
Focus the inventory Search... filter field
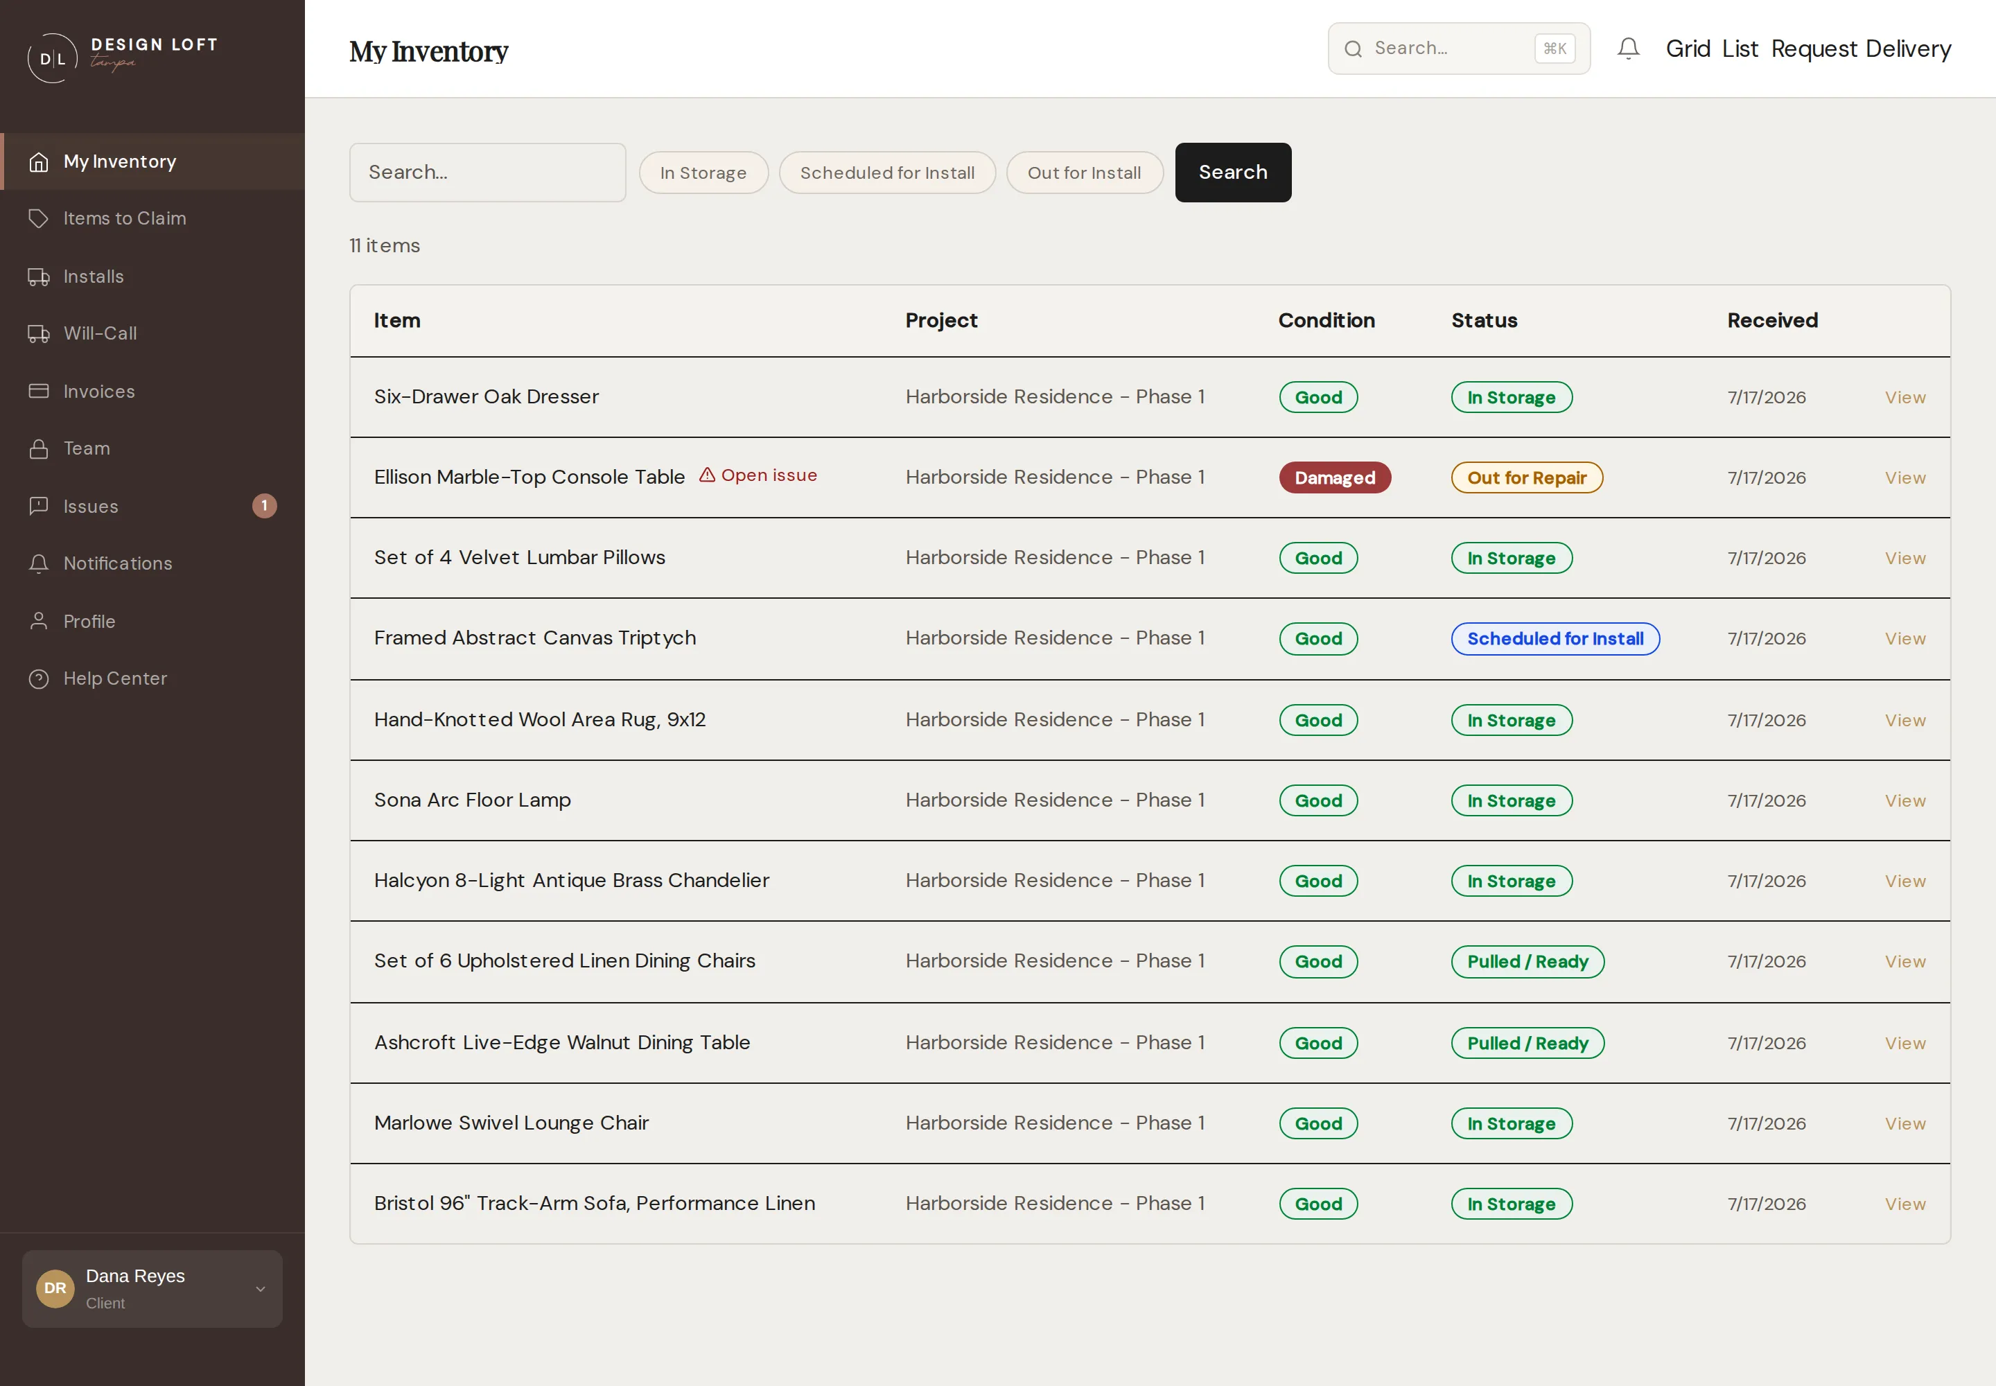pos(487,173)
